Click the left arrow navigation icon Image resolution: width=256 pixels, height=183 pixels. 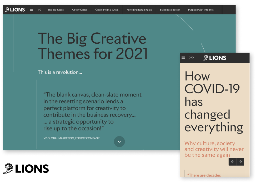(232, 162)
